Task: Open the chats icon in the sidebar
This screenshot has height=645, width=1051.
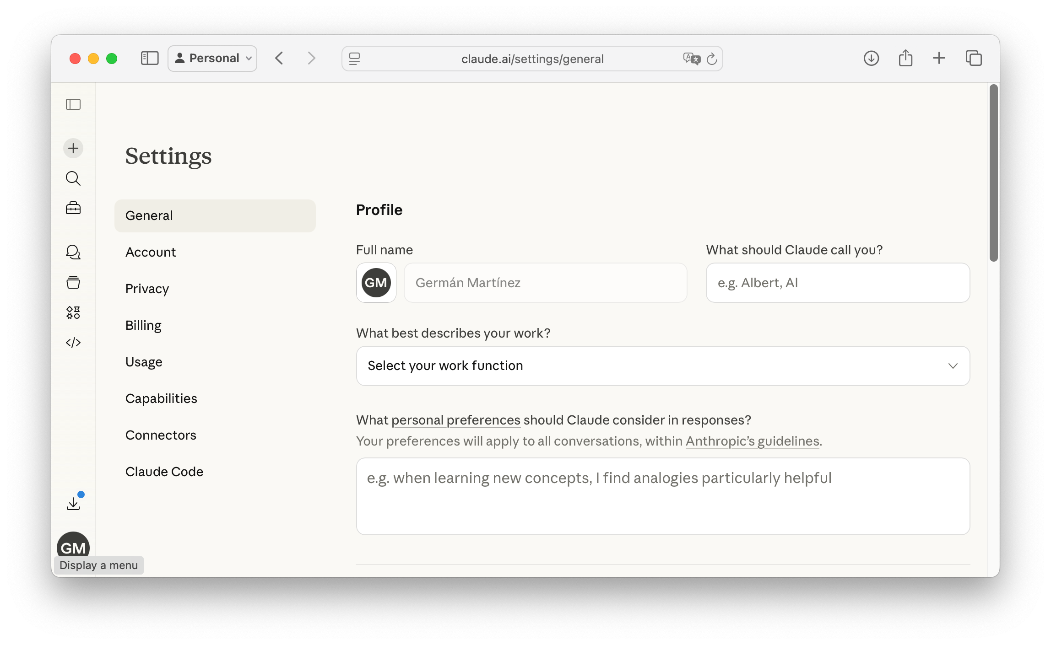Action: [73, 252]
